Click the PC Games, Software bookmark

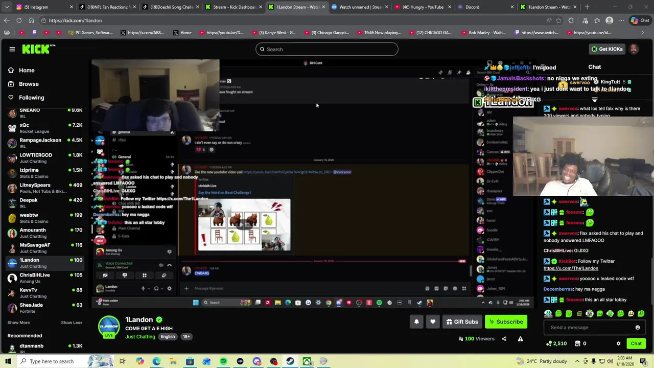(90, 33)
